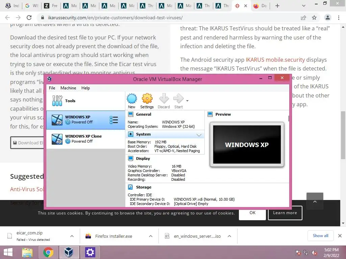Open a new Chrome tab

(x=277, y=6)
